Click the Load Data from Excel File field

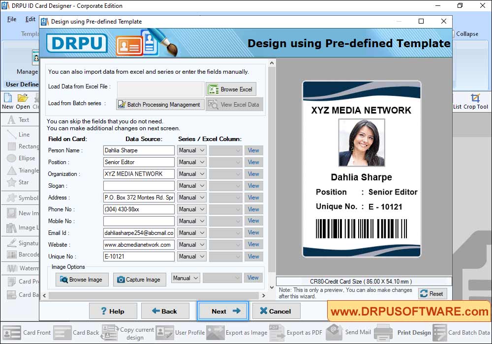click(161, 89)
